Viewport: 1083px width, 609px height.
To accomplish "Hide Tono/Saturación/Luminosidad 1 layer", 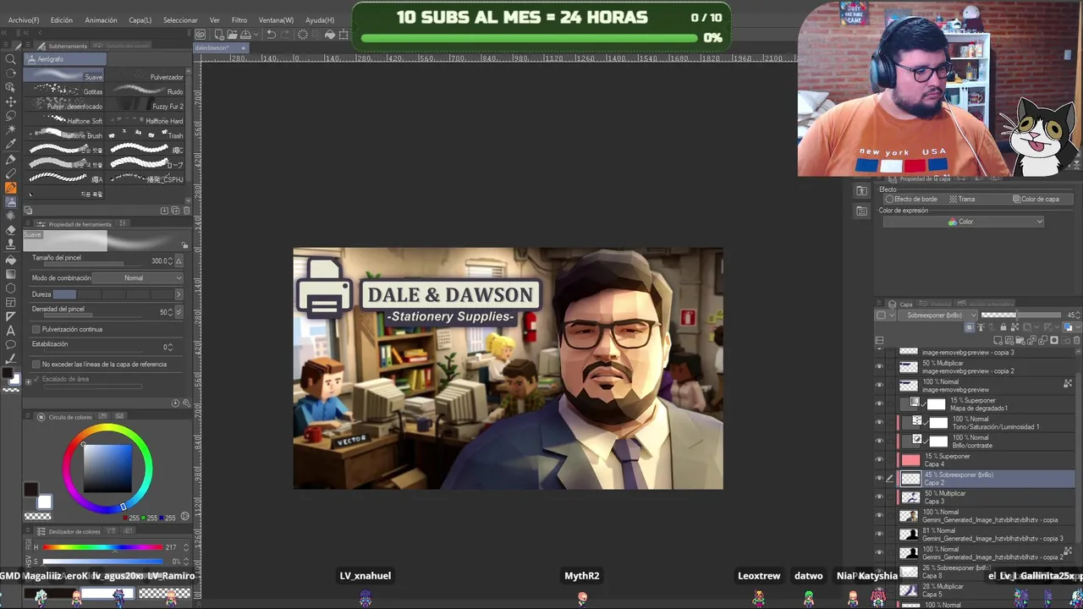I will 879,422.
